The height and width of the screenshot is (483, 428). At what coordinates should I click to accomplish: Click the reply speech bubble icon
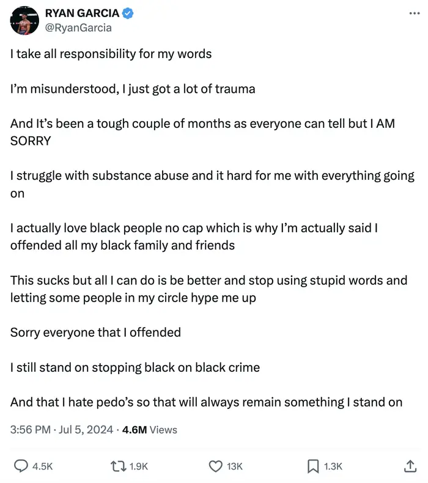pyautogui.click(x=21, y=466)
